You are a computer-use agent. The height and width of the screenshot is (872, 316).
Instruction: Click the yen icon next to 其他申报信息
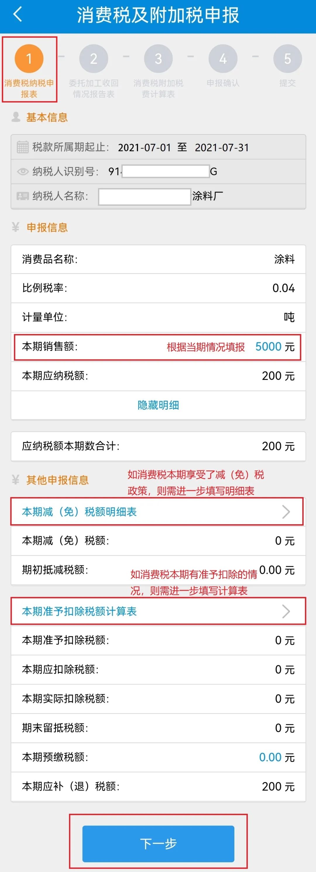[16, 480]
